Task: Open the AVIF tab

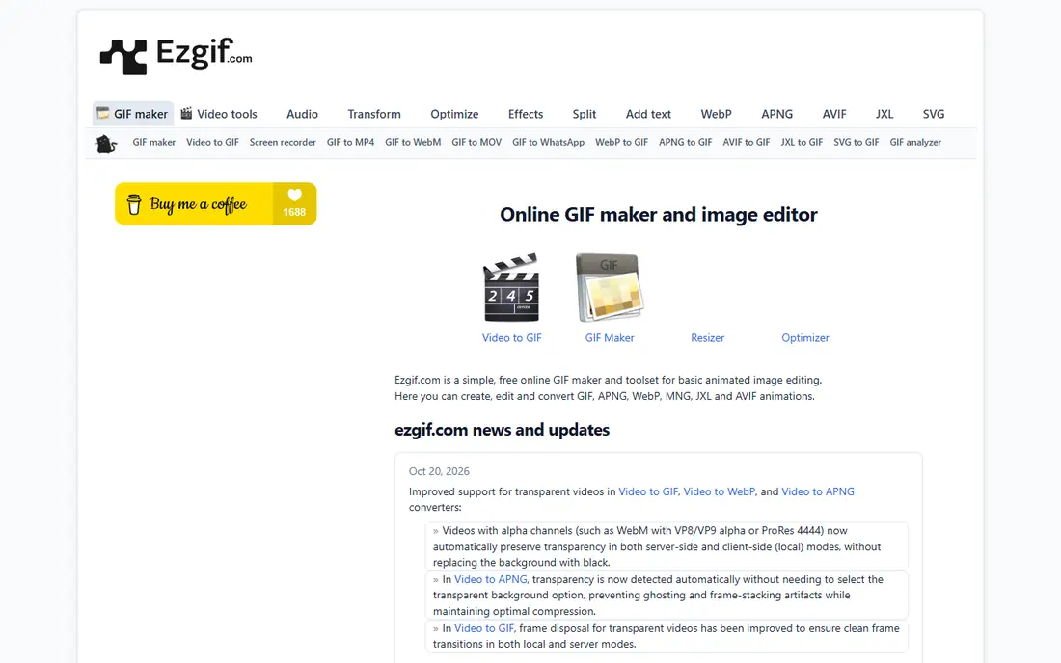Action: pos(834,114)
